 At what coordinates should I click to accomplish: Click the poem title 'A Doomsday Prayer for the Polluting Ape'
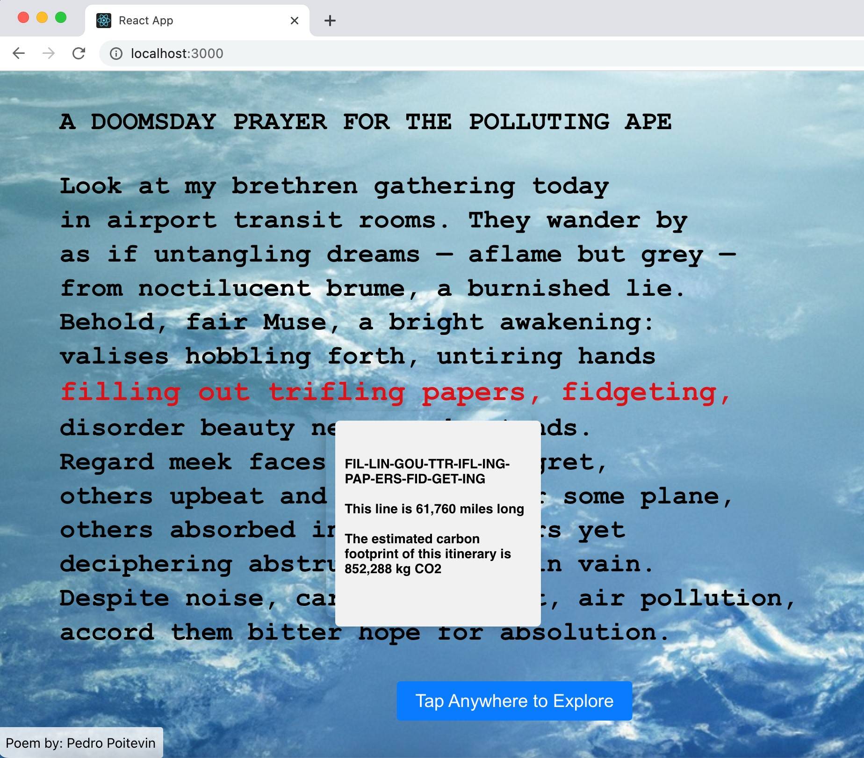point(365,122)
